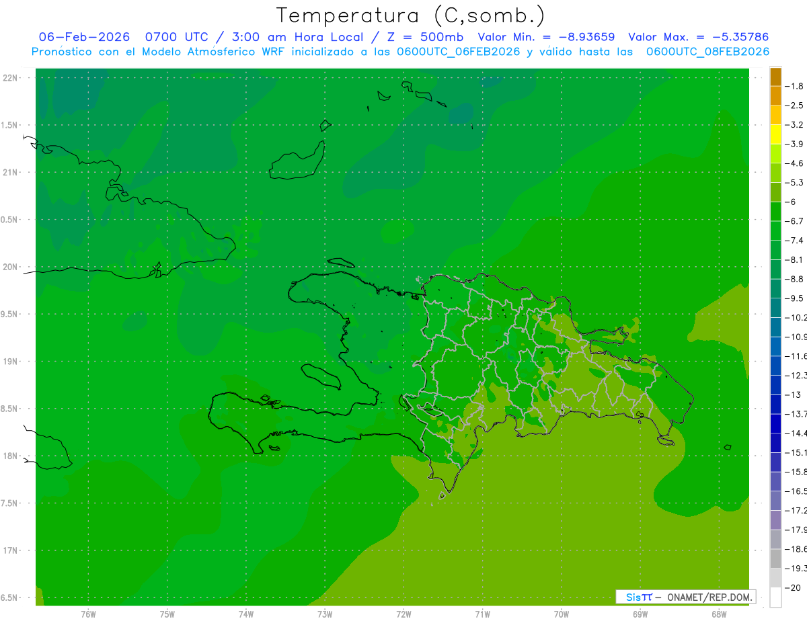The height and width of the screenshot is (623, 807).
Task: Pick the orange legend swatch between -1.8 and -2.5
Action: click(775, 96)
